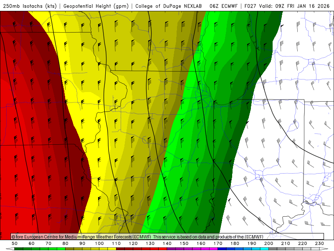Click the 210 label on the color scale
The width and height of the screenshot is (334, 251).
coord(286,243)
